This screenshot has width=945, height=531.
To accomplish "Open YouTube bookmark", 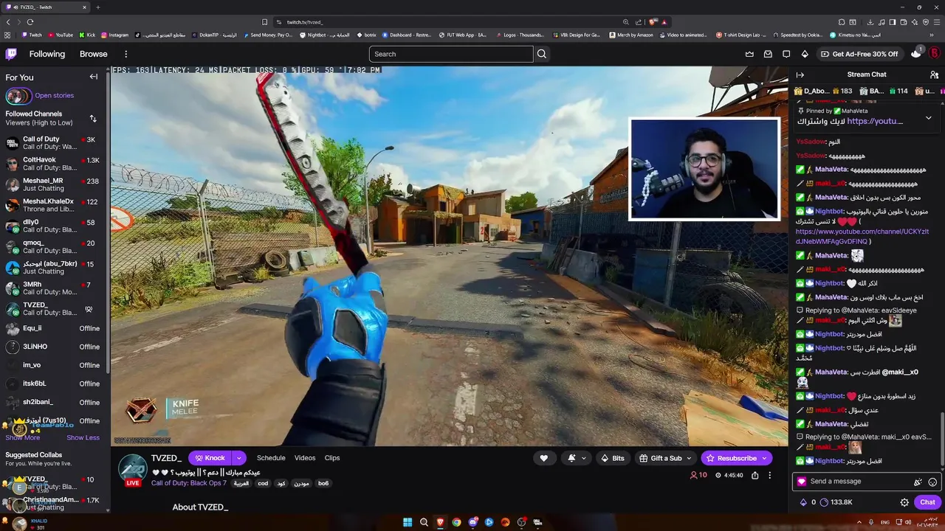I will pos(61,35).
